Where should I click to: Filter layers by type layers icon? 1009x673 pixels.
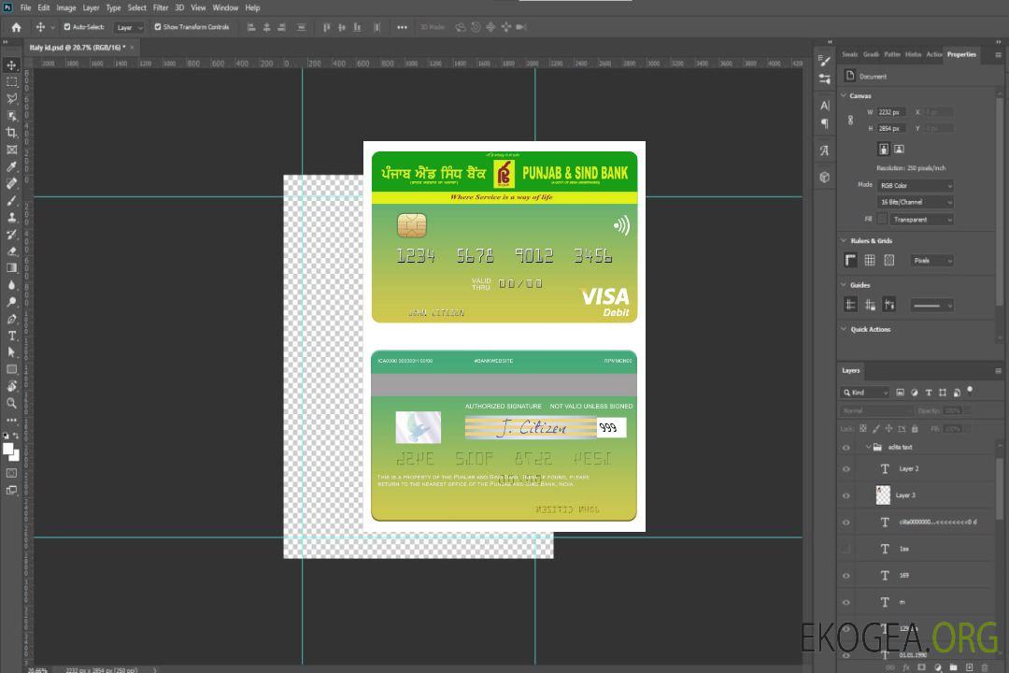pos(929,393)
